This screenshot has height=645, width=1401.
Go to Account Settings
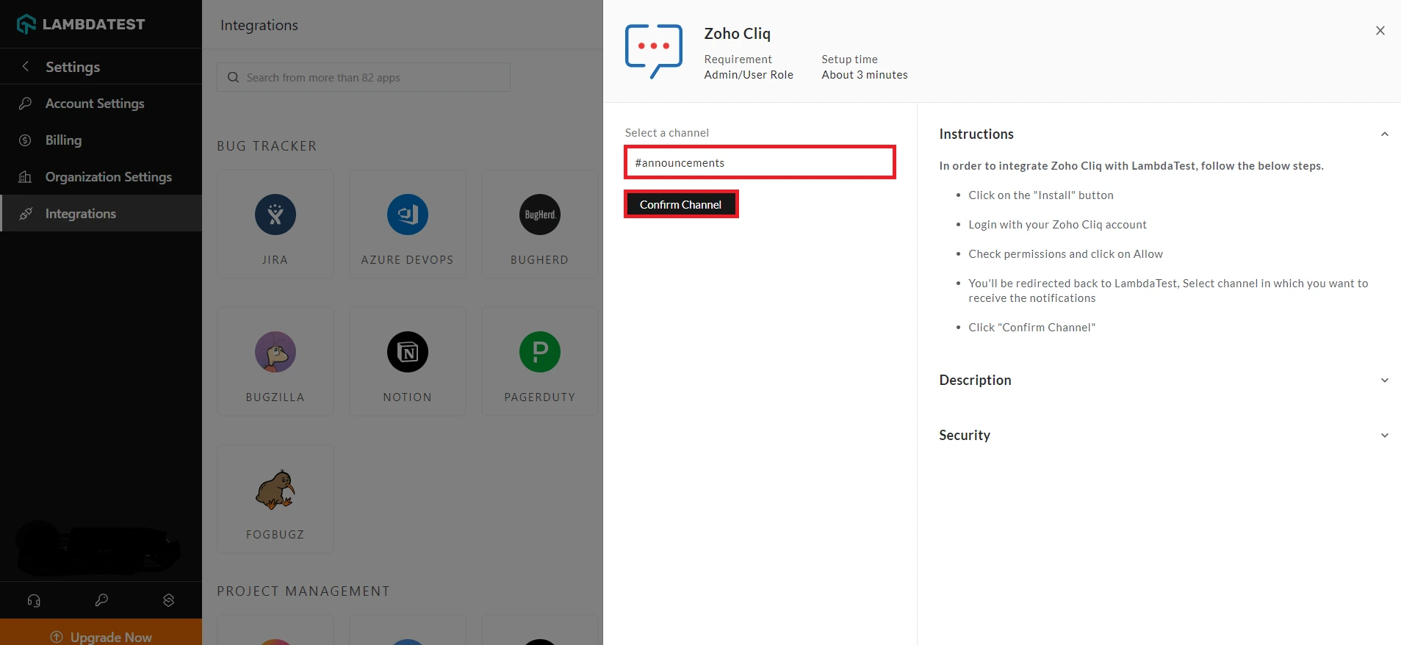click(95, 104)
